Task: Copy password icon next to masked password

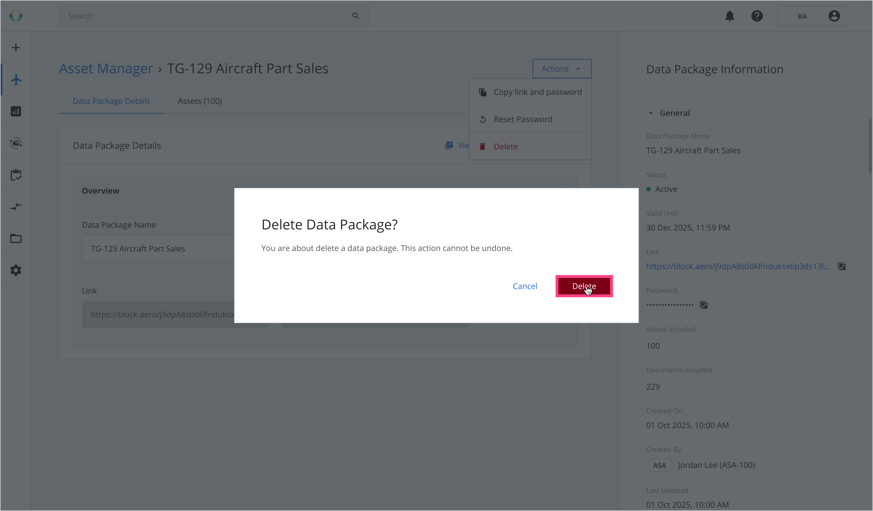Action: coord(704,305)
